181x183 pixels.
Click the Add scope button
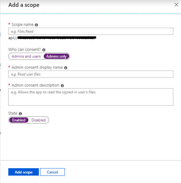[23, 172]
